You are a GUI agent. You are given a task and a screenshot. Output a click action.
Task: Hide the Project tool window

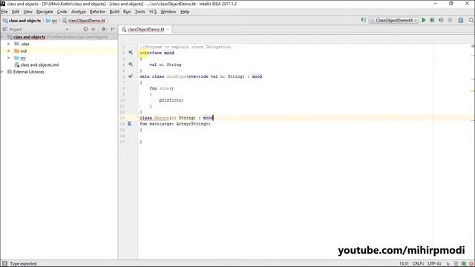(113, 30)
